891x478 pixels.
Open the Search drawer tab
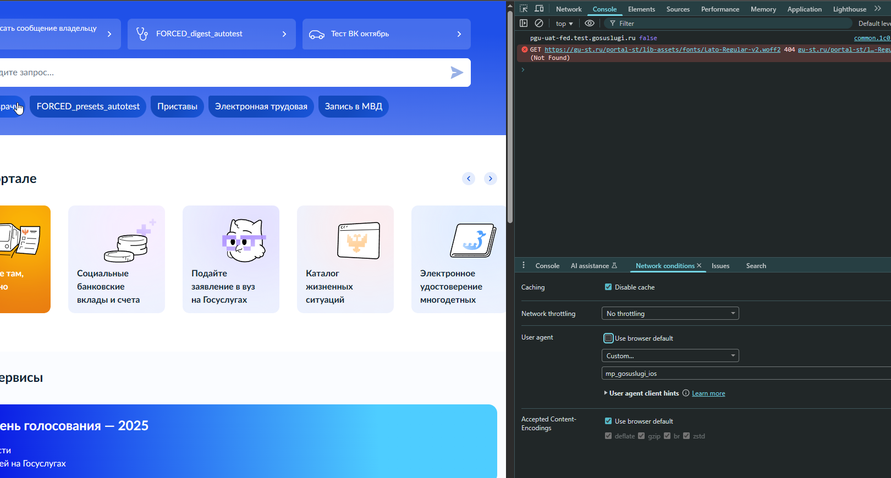[x=756, y=266]
